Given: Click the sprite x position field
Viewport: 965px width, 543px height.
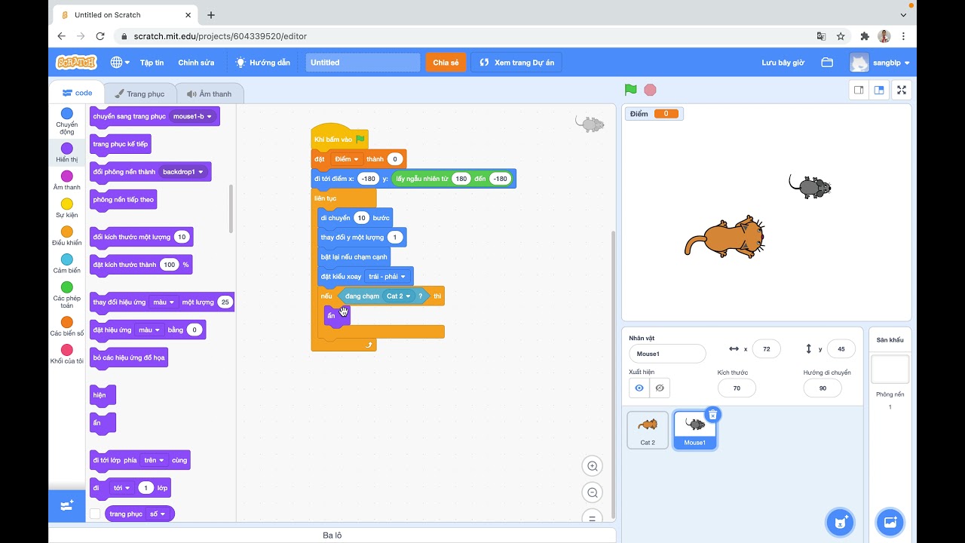Looking at the screenshot, I should coord(766,348).
